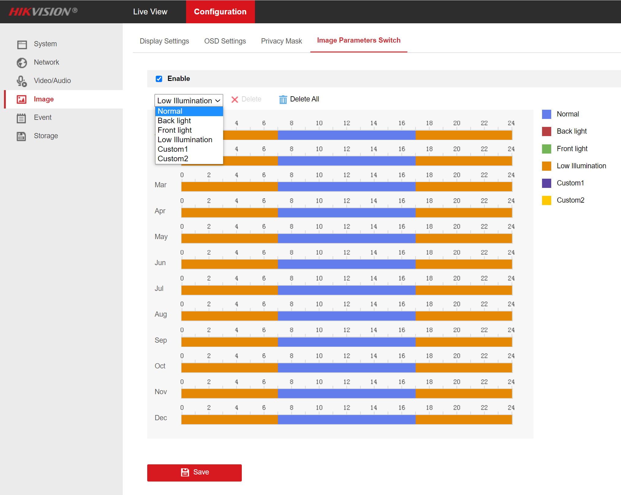
Task: Switch to the Display Settings tab
Action: [x=164, y=41]
